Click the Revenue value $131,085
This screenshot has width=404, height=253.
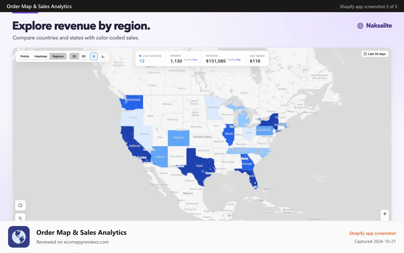pyautogui.click(x=216, y=61)
